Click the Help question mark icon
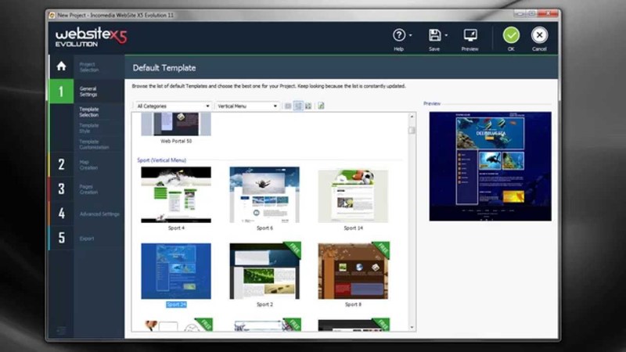This screenshot has width=626, height=352. (x=399, y=35)
